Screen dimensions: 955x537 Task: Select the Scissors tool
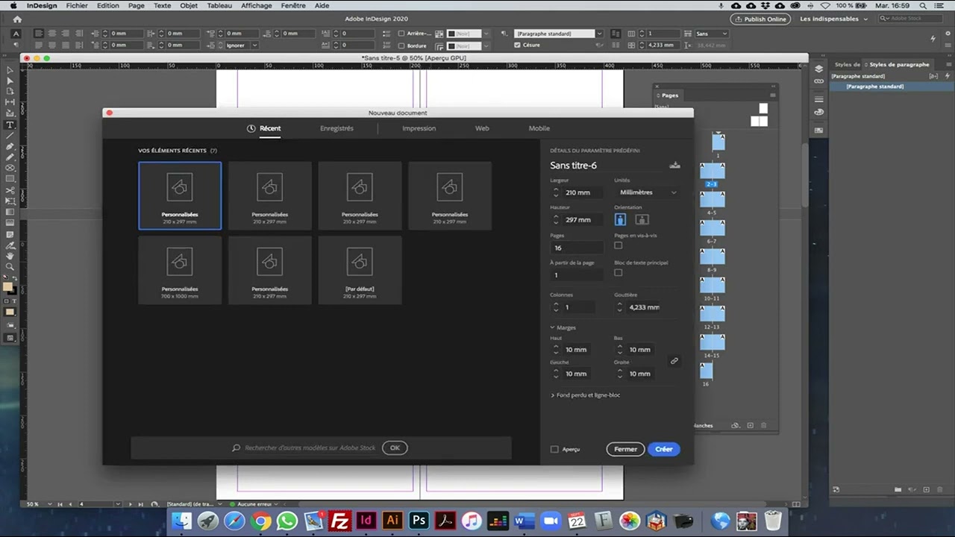(x=10, y=190)
